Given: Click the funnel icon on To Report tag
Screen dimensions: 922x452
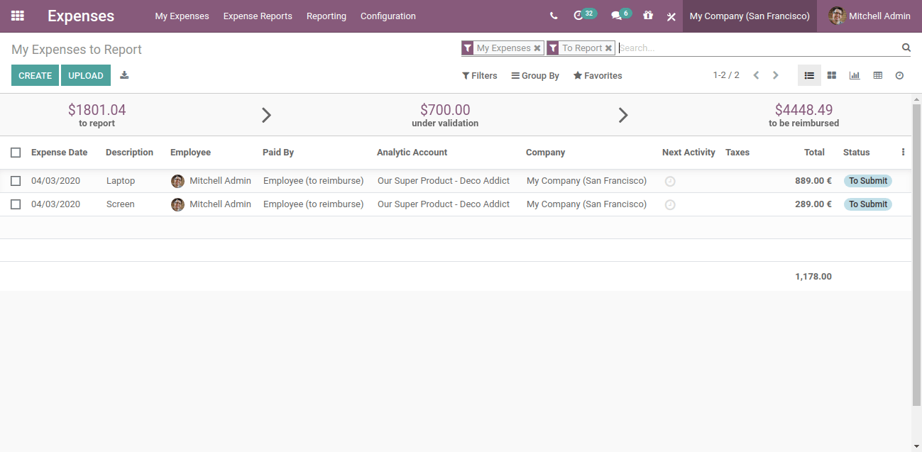Looking at the screenshot, I should [552, 48].
